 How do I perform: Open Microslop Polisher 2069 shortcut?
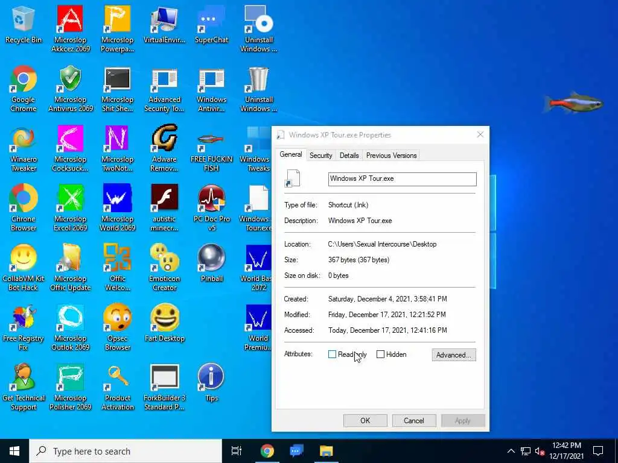point(70,388)
